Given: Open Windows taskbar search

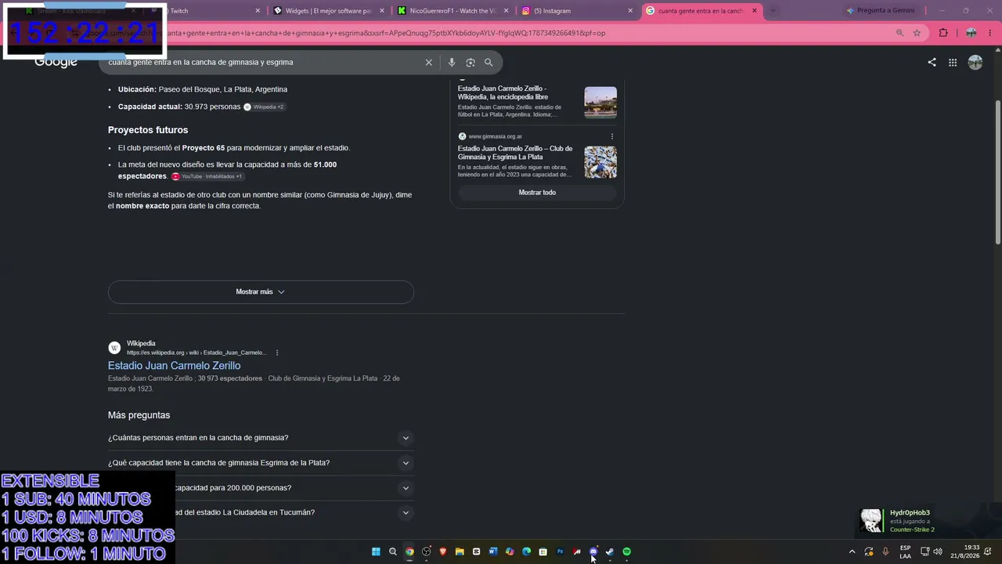Looking at the screenshot, I should coord(393,551).
